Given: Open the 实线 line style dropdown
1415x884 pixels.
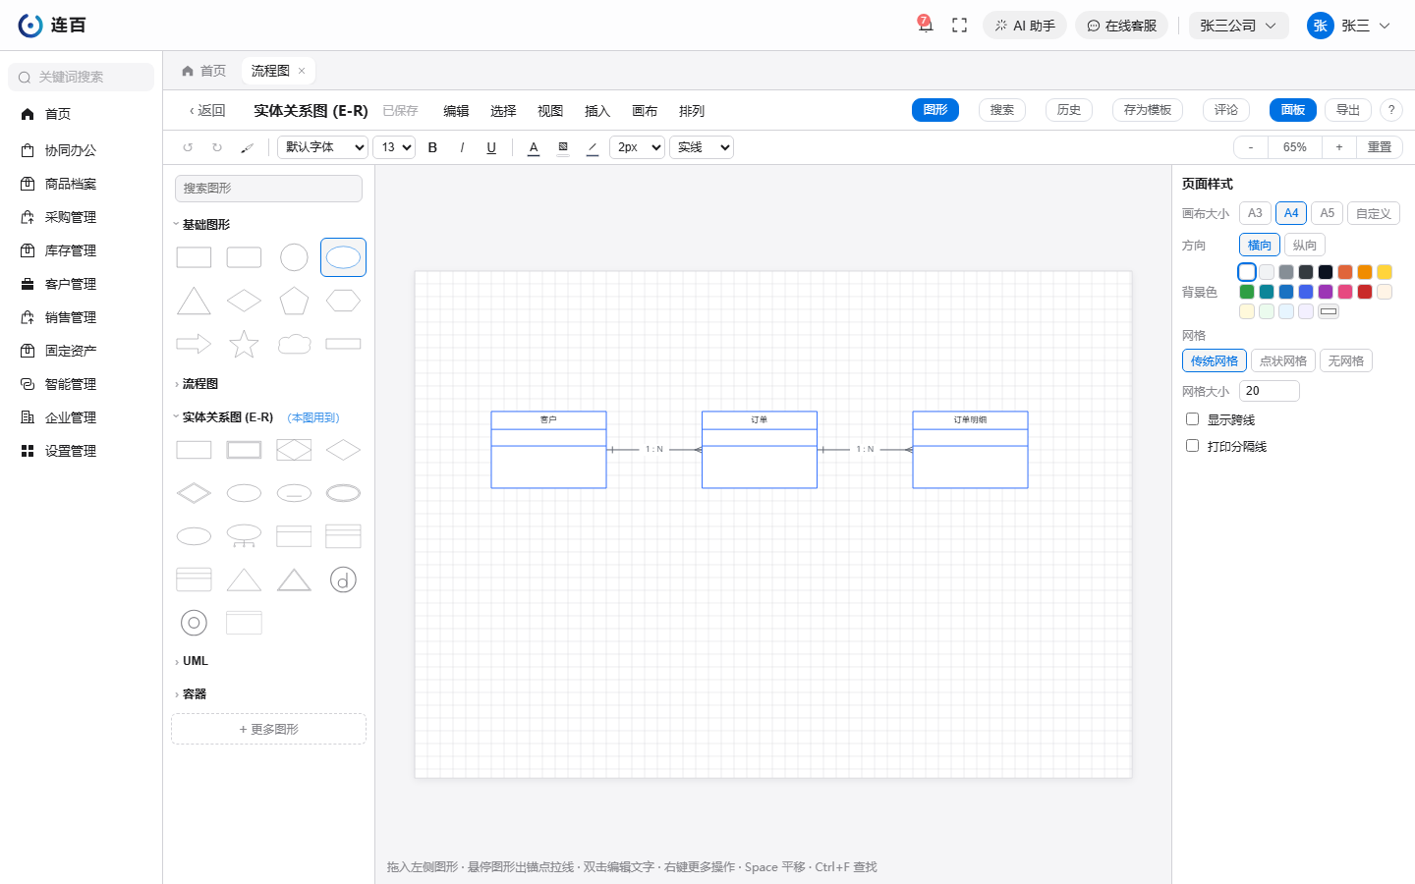Looking at the screenshot, I should click(x=702, y=147).
